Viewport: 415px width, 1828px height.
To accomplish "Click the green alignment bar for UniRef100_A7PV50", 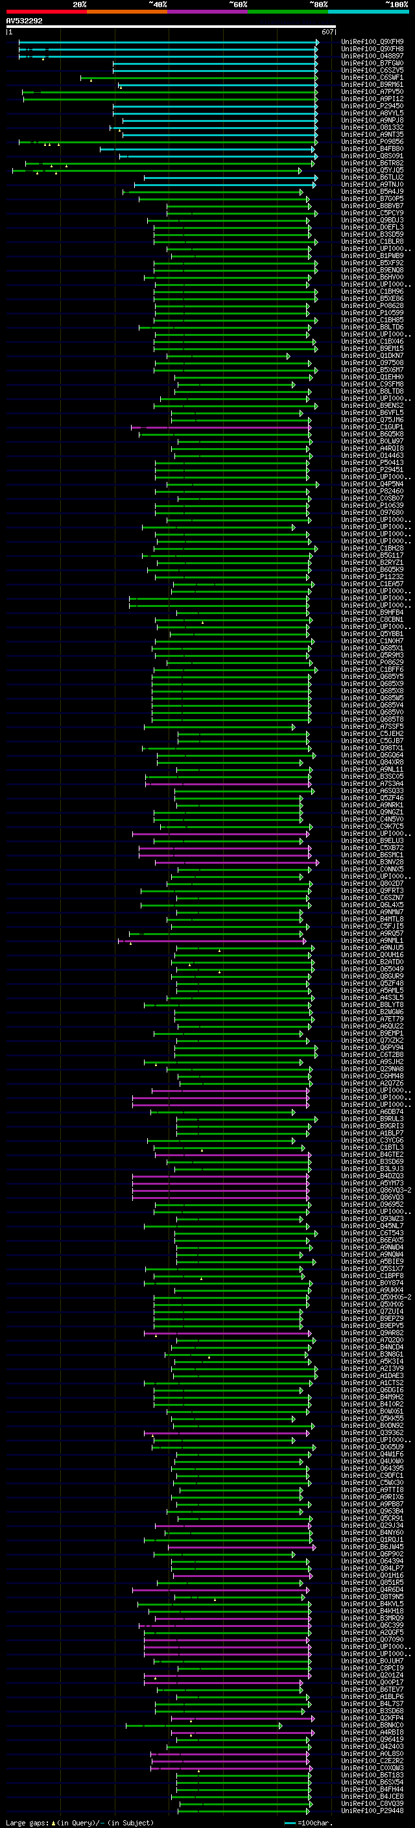I will [171, 92].
